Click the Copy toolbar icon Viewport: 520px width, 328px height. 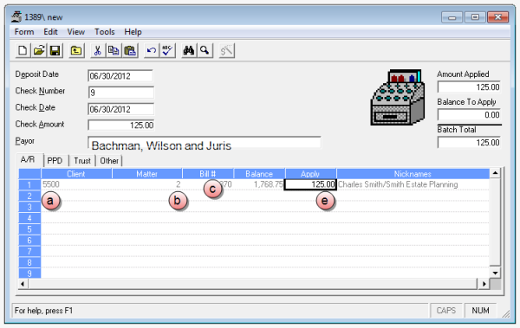[114, 51]
